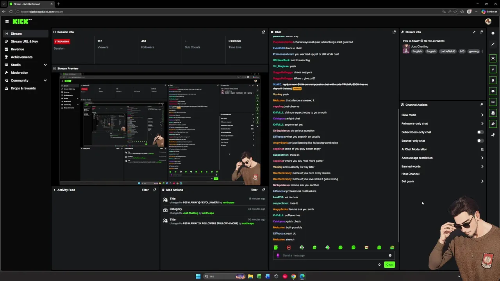Pop out the Mod Actions panel
Image resolution: width=500 pixels, height=281 pixels.
pyautogui.click(x=263, y=190)
